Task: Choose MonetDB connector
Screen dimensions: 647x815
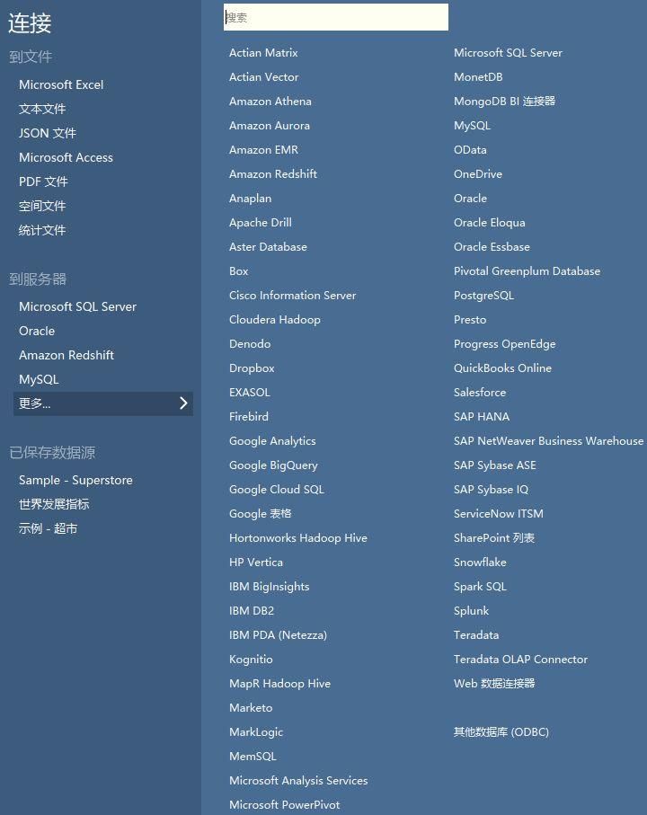Action: click(x=478, y=77)
